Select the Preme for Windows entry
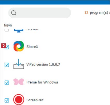Image resolution: width=110 pixels, height=105 pixels. 42,82
